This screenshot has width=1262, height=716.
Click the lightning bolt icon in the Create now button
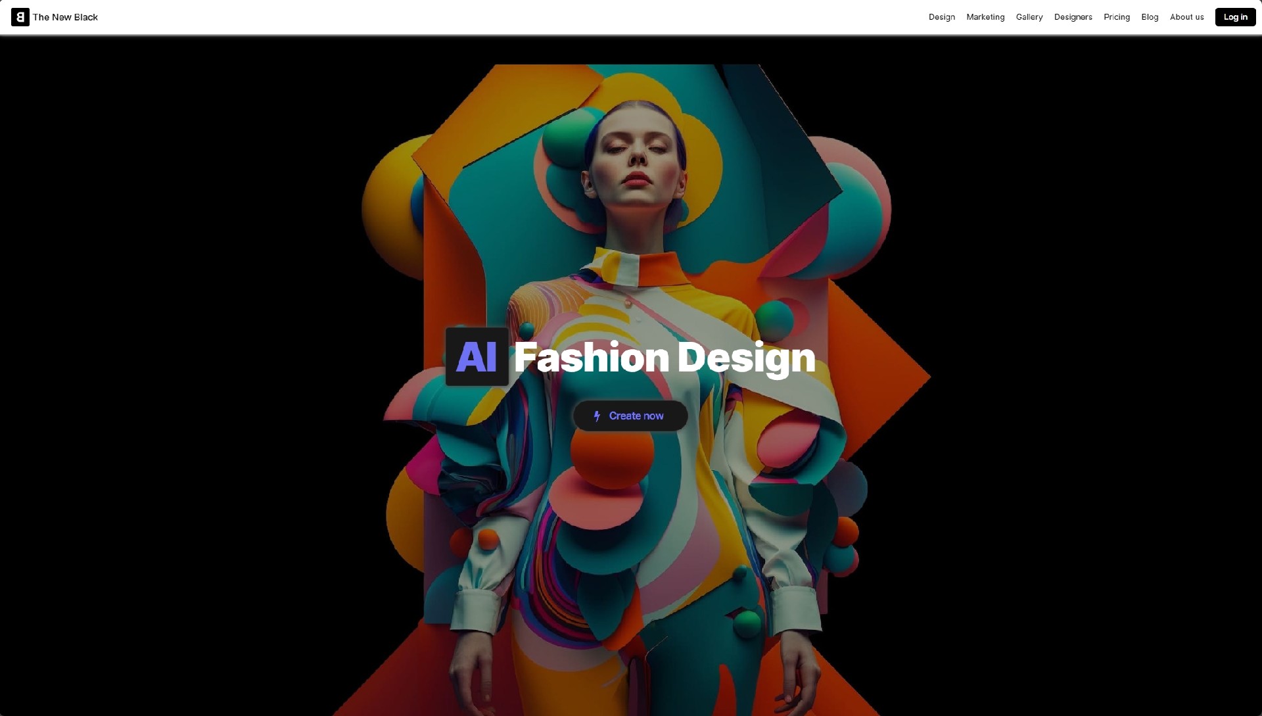(x=597, y=416)
